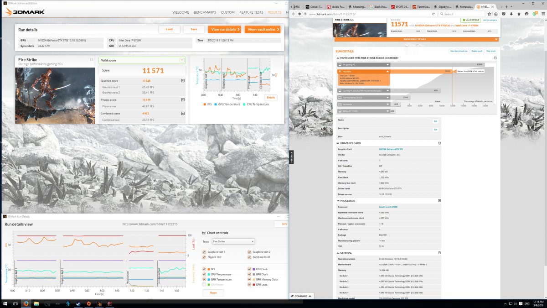Uncheck the GPU Load checkbox
Viewport: 547px width, 308px height.
pyautogui.click(x=249, y=284)
